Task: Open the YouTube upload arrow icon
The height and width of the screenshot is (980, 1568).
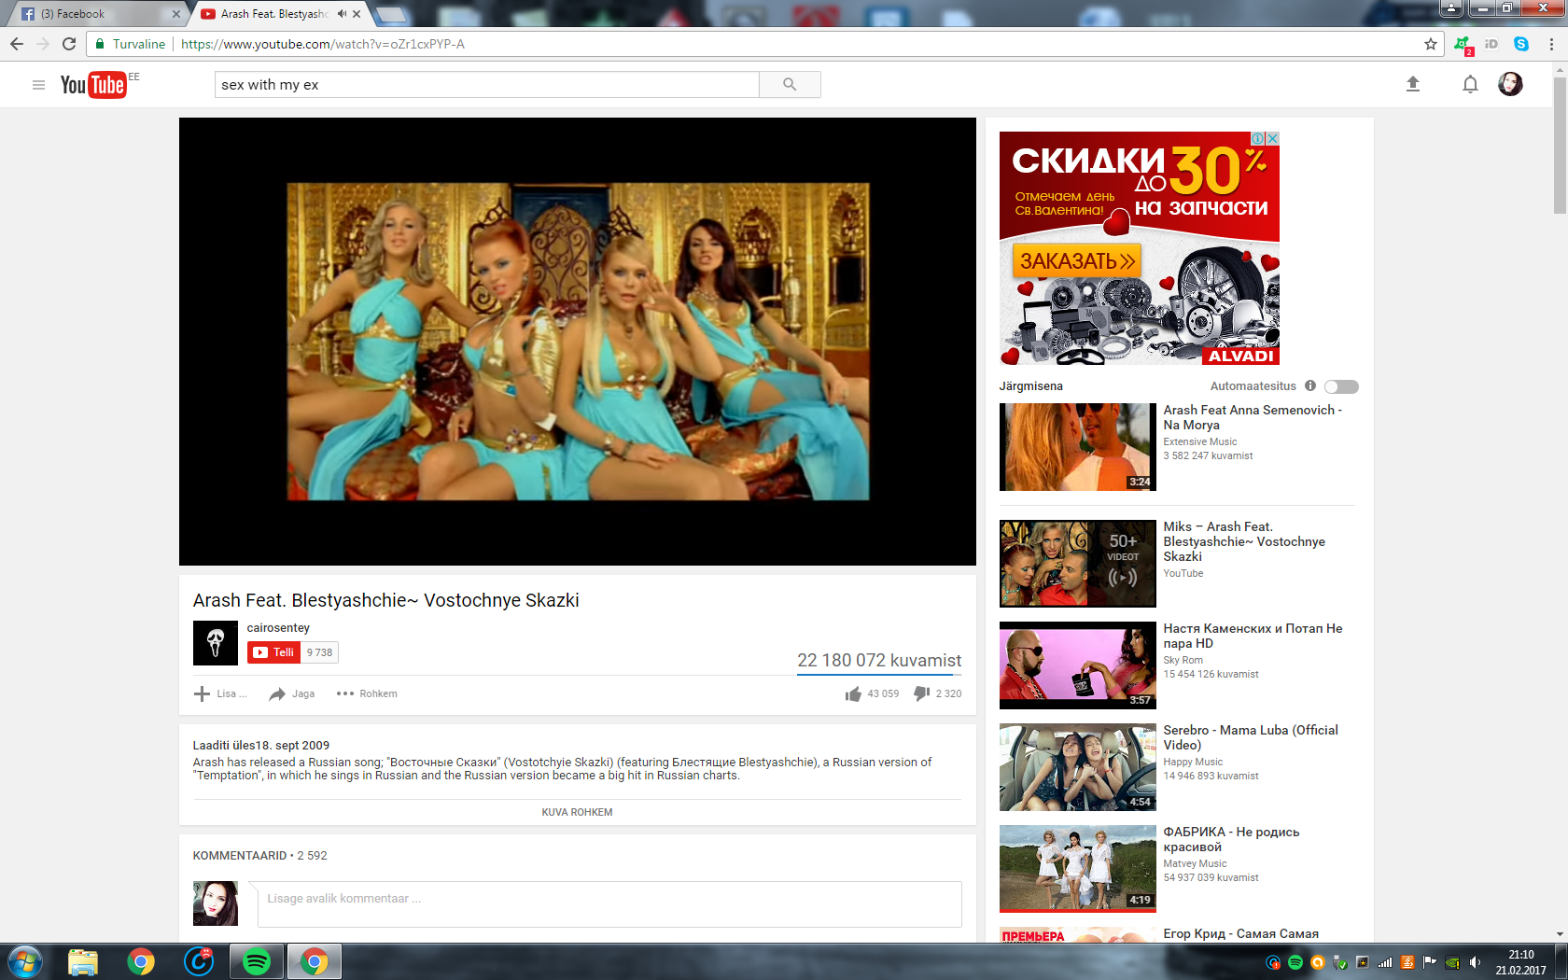Action: 1413,85
